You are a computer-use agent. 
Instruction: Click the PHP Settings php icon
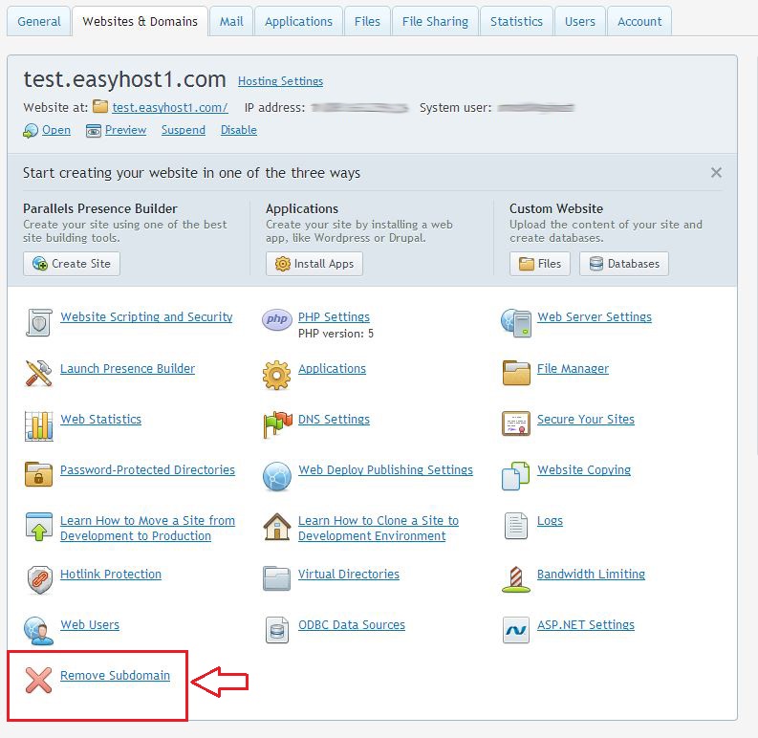pyautogui.click(x=276, y=319)
